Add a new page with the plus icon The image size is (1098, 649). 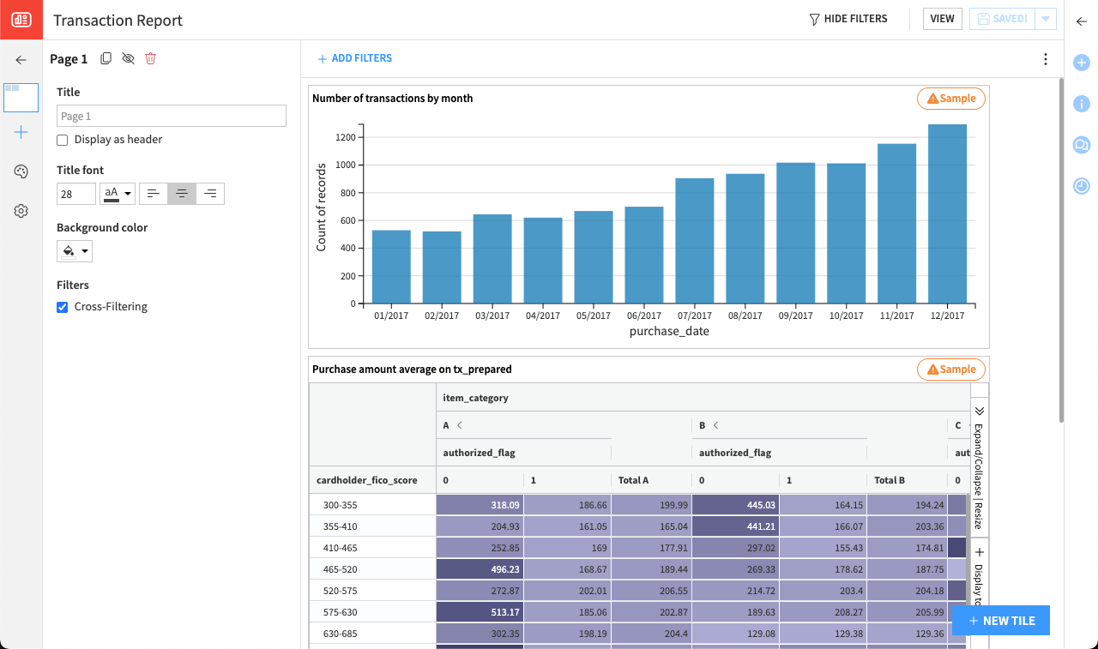[x=21, y=132]
